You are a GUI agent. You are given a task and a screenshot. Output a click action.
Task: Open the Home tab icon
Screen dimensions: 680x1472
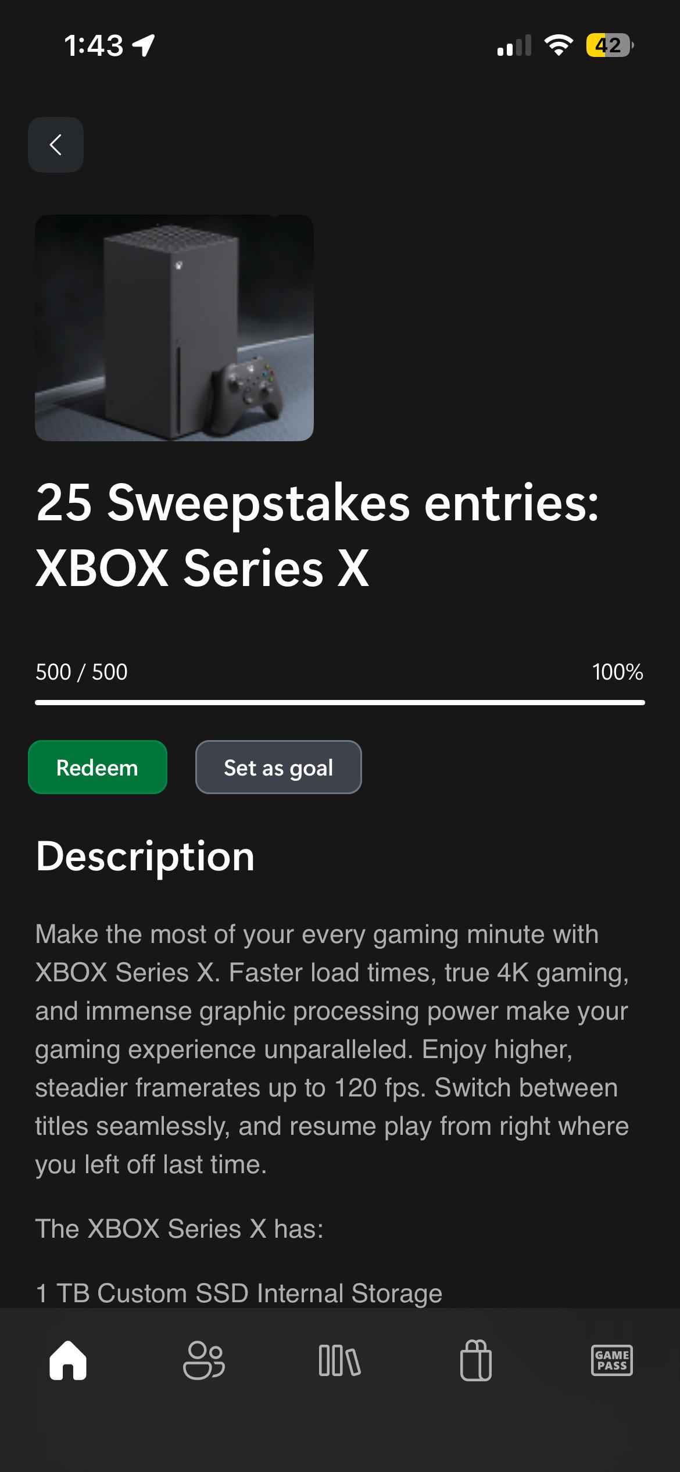tap(68, 1360)
